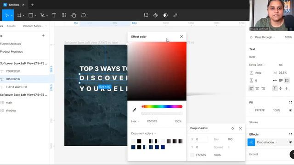Screen dimensions: 294x165
Task: Open Drop shadow effect settings icon
Action: (251, 143)
